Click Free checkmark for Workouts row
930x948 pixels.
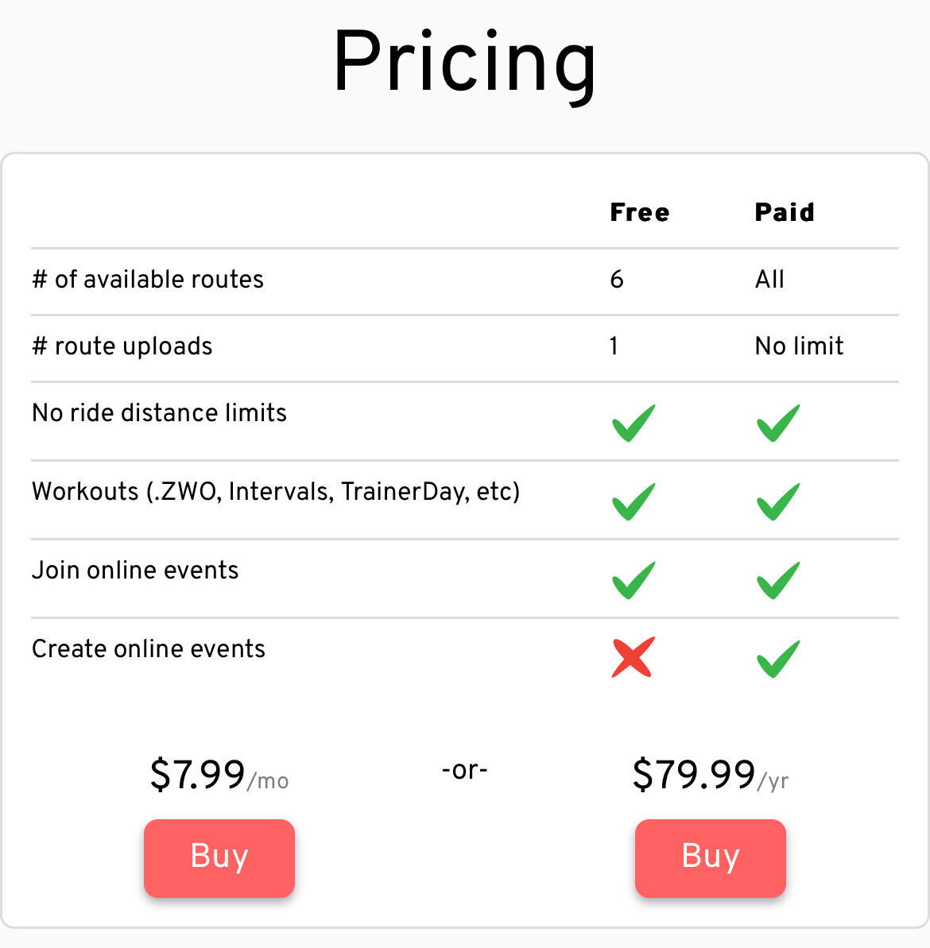click(x=633, y=501)
